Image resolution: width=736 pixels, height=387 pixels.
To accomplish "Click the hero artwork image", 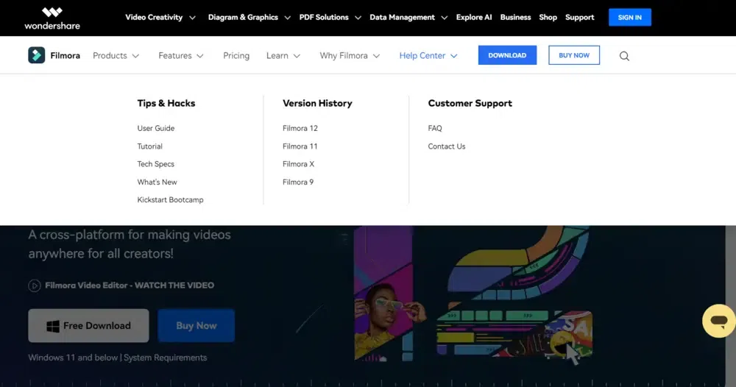I will tap(472, 294).
